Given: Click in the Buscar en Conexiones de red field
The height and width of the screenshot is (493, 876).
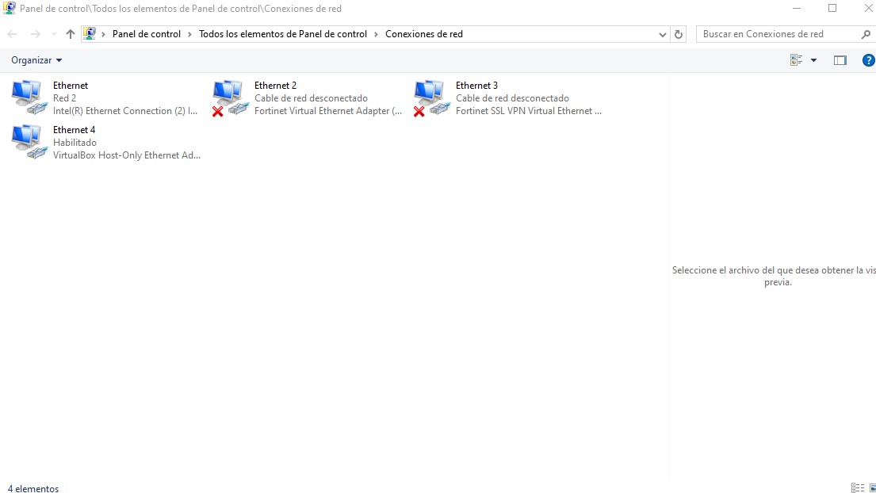Looking at the screenshot, I should (777, 34).
